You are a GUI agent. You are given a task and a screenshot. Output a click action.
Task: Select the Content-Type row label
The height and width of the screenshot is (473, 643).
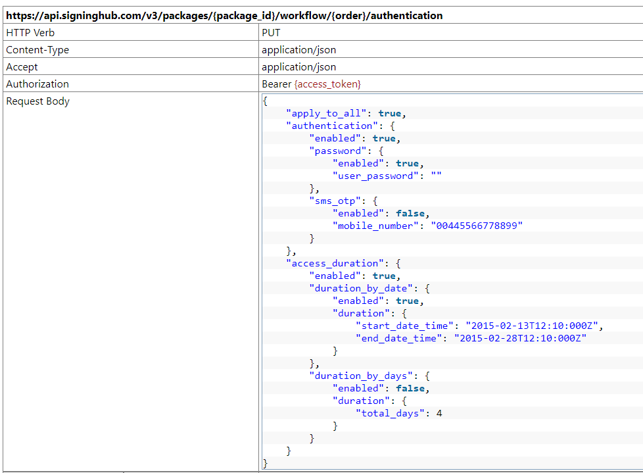pyautogui.click(x=37, y=50)
